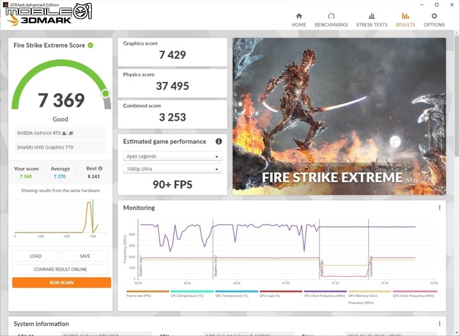Image resolution: width=460 pixels, height=336 pixels.
Task: Open the OPTIONS tab
Action: (x=434, y=20)
